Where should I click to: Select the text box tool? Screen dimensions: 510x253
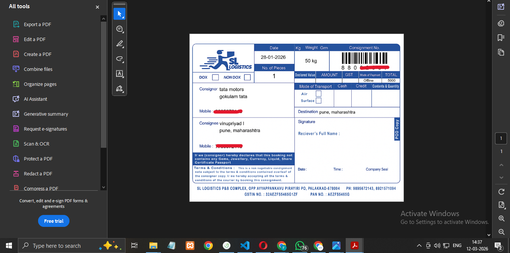tap(119, 74)
